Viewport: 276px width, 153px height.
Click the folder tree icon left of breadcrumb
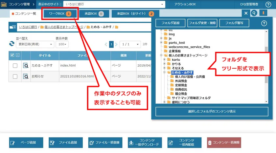coord(12,27)
